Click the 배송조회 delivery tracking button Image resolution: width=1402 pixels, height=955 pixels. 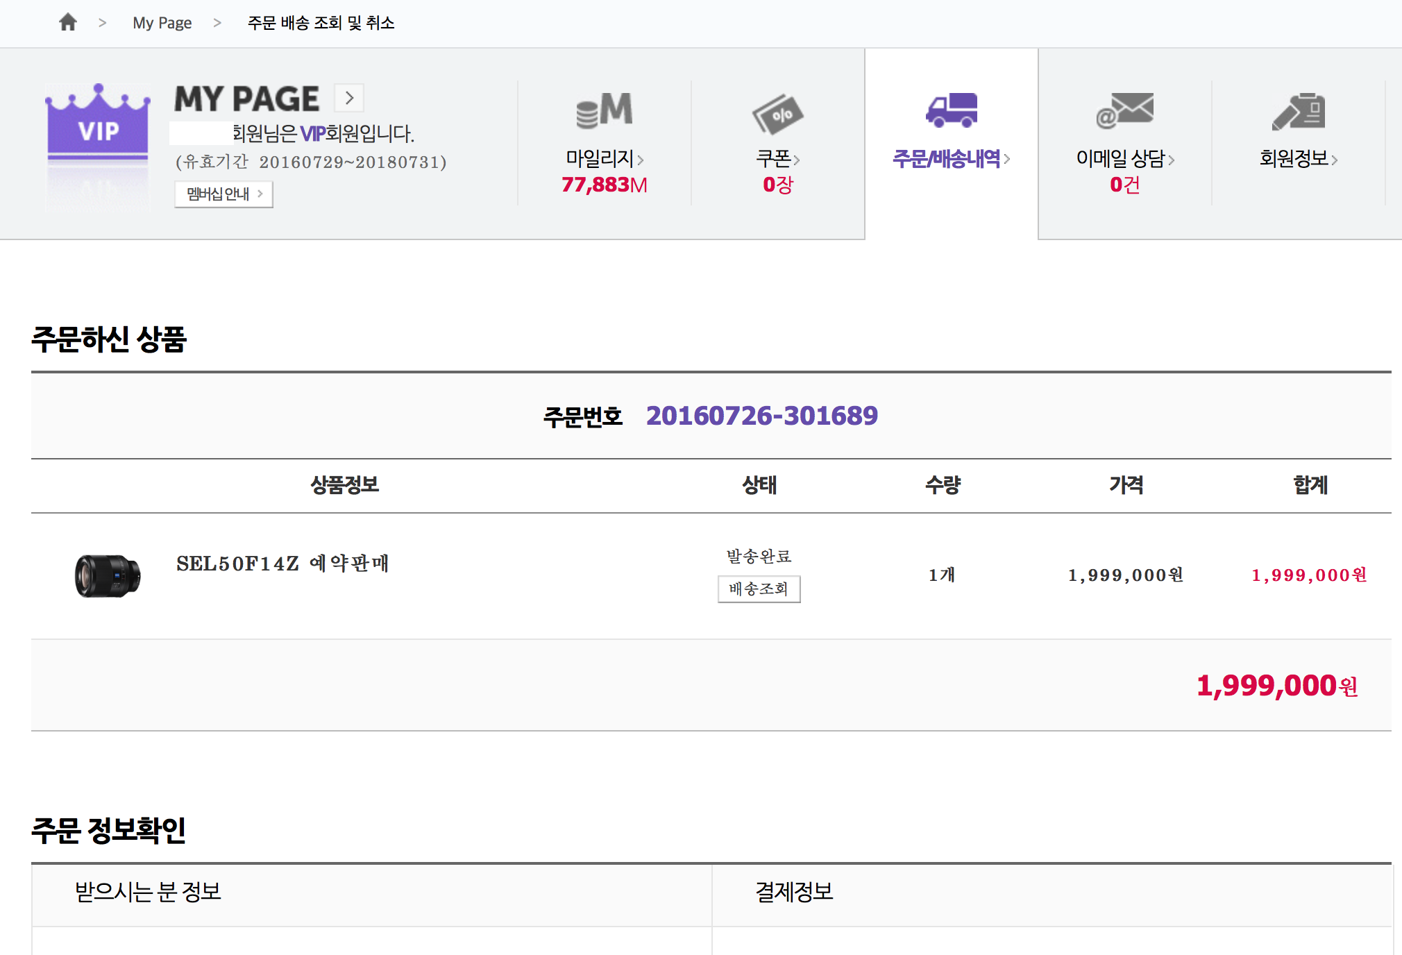759,589
